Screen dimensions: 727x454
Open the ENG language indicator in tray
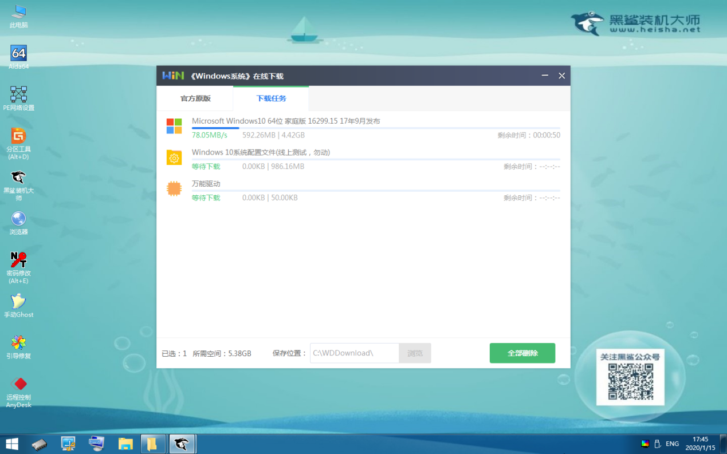pos(671,443)
